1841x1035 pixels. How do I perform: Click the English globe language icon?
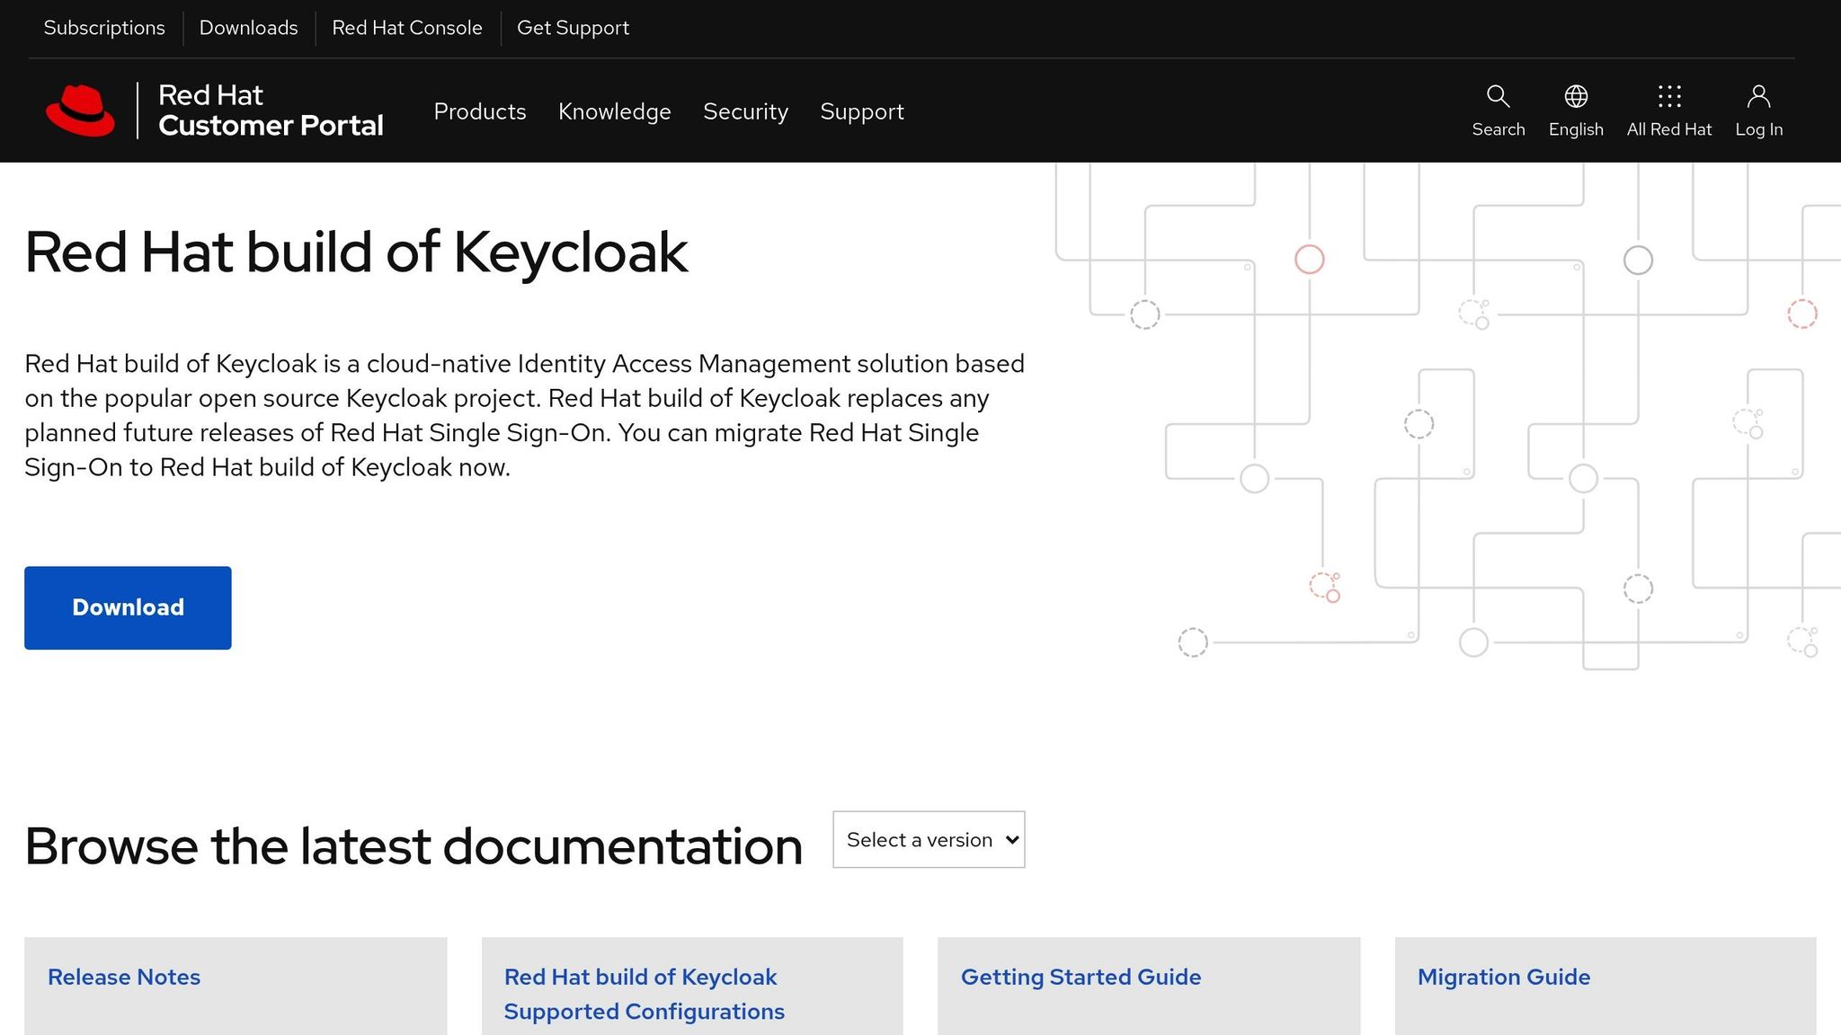(x=1576, y=96)
